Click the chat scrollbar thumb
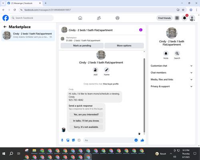This screenshot has width=200, height=160. (144, 95)
